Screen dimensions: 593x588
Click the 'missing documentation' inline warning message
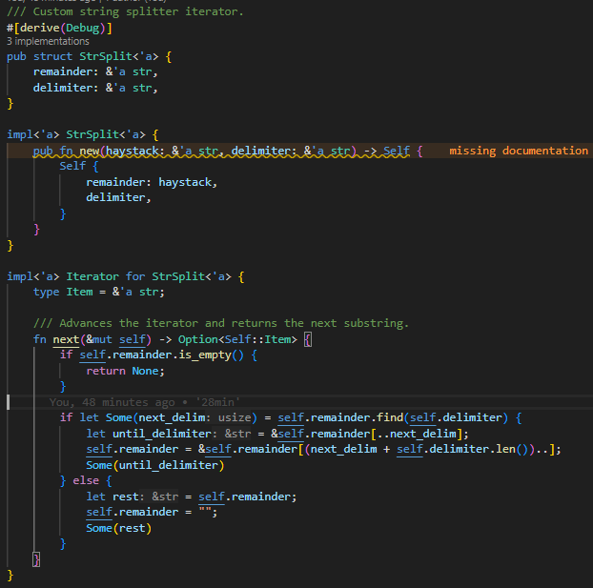(519, 151)
